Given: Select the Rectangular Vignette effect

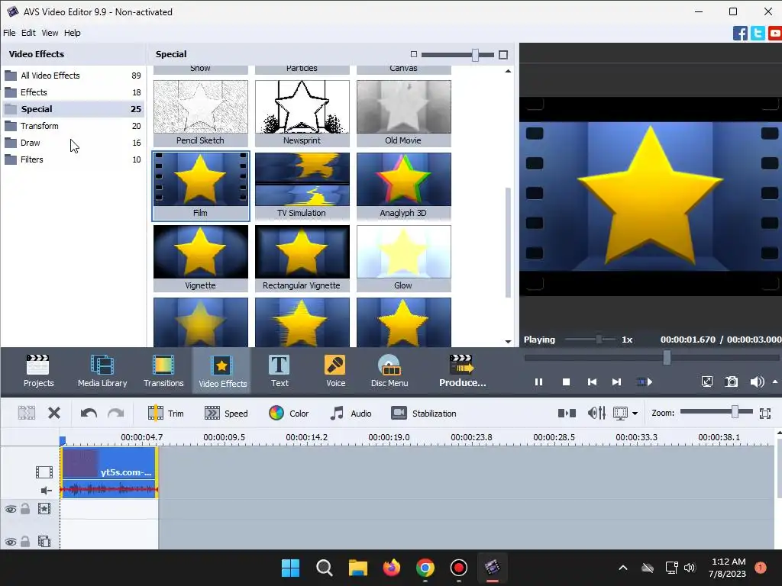Looking at the screenshot, I should tap(302, 258).
